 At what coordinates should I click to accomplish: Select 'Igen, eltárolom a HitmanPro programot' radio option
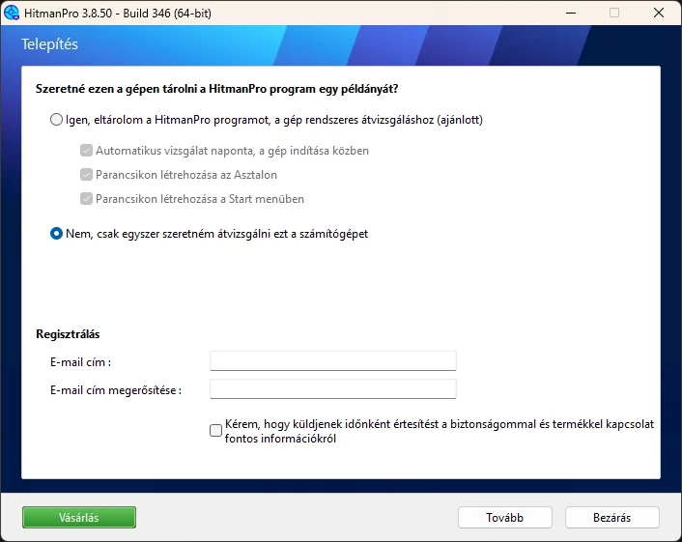(56, 120)
